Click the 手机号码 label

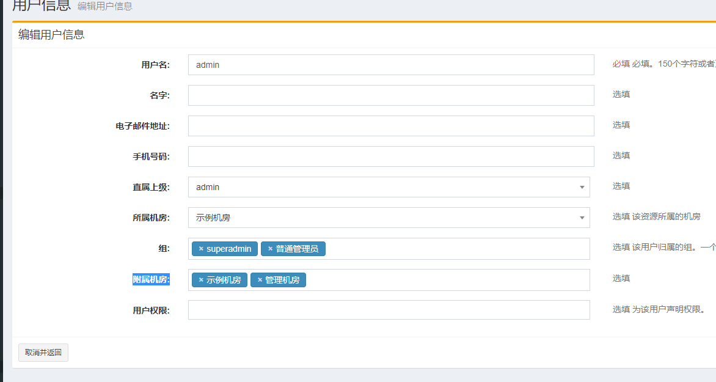pos(151,156)
